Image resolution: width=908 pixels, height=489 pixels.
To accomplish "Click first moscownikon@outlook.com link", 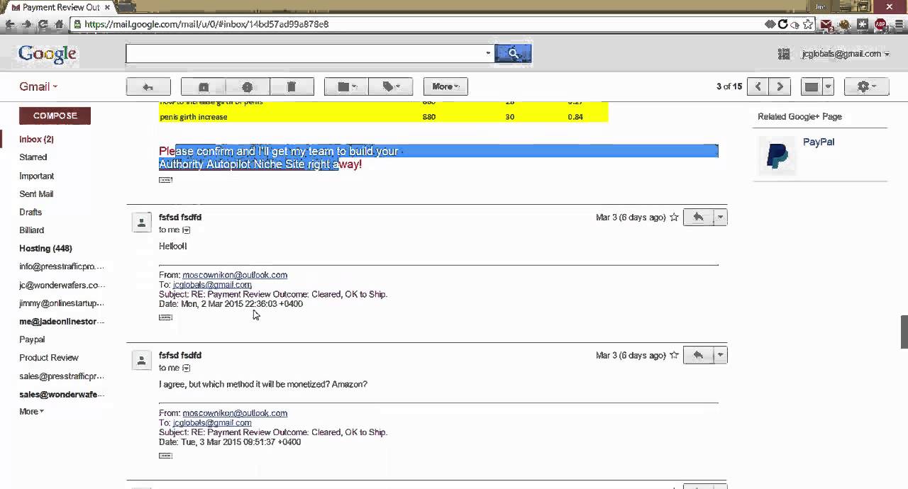I will [x=235, y=275].
